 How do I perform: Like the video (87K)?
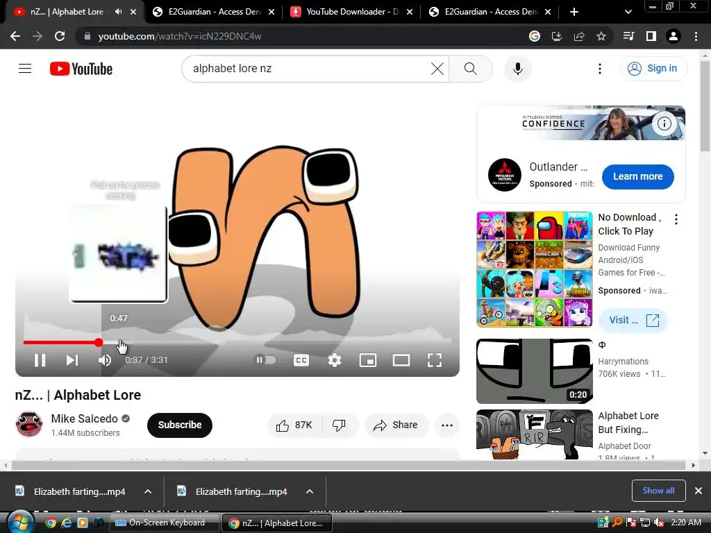[x=294, y=425]
